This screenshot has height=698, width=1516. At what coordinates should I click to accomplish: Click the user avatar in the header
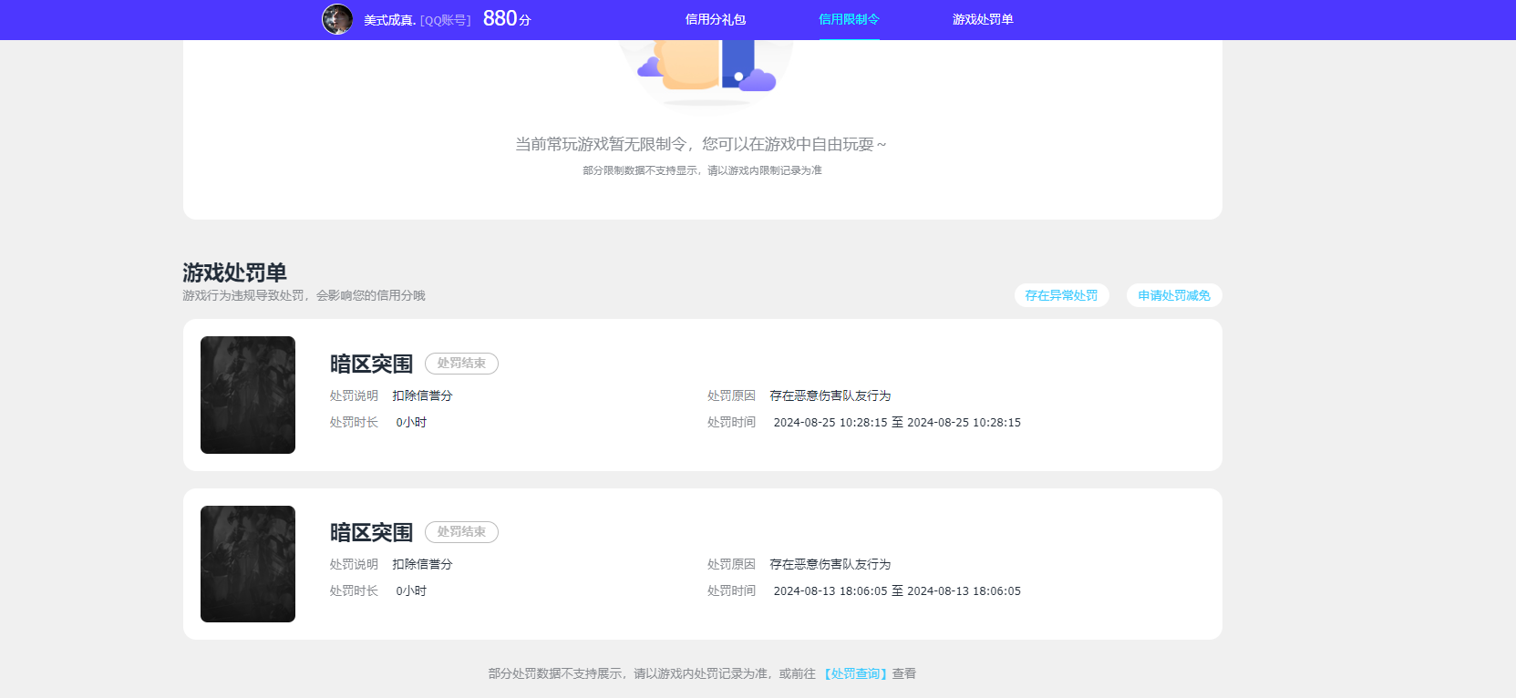tap(337, 19)
